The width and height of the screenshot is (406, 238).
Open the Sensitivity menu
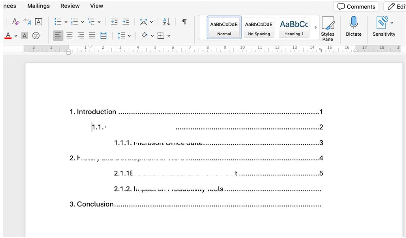[384, 27]
